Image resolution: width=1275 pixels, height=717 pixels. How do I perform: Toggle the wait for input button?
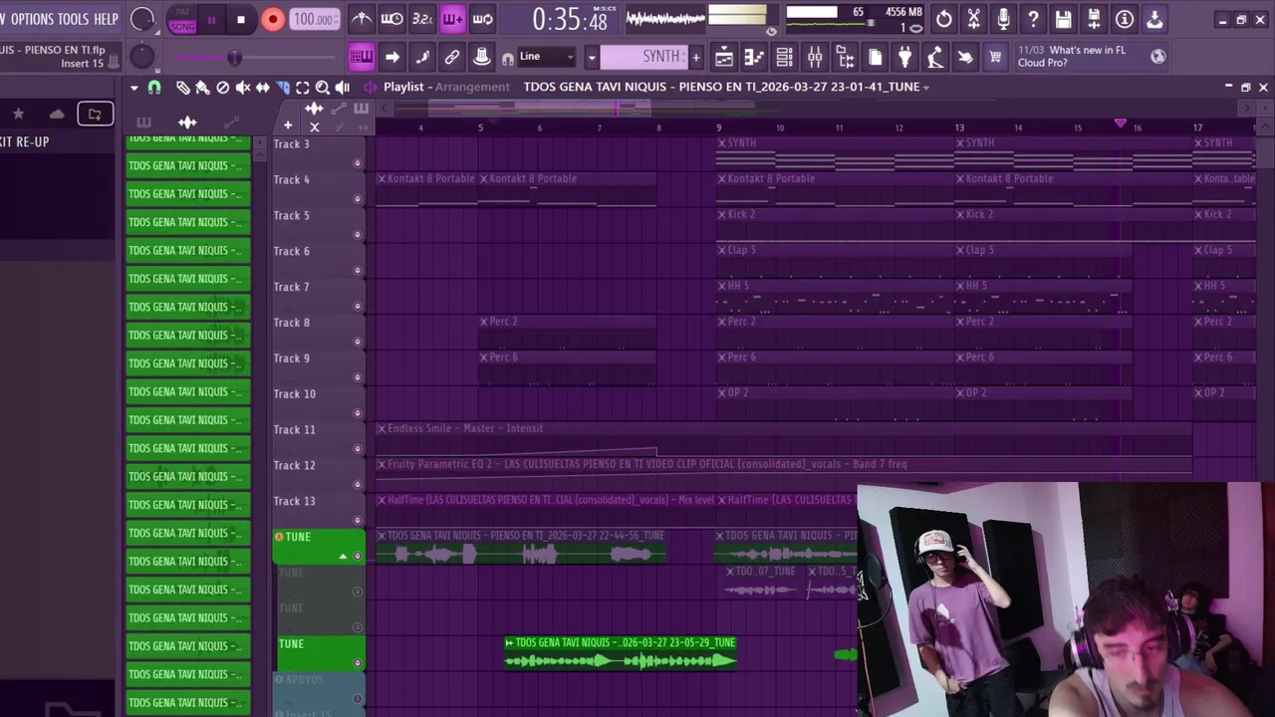392,19
